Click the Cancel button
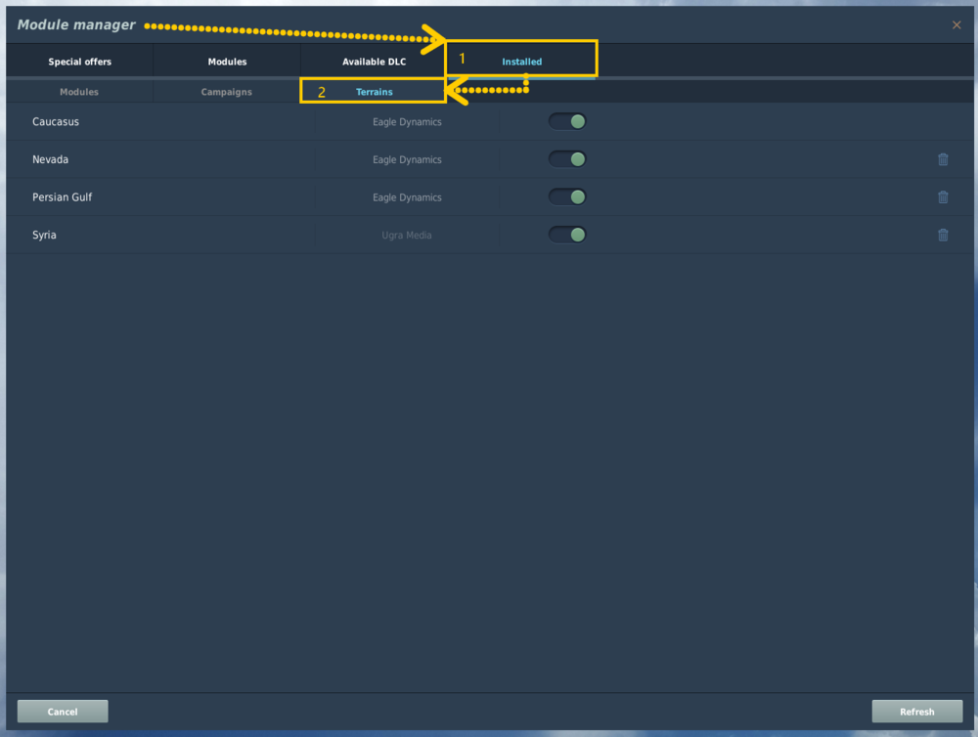 click(63, 712)
